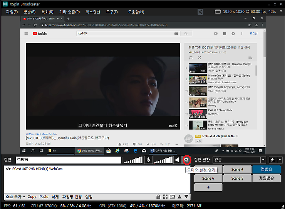Open 기타 송출(P) menu
This screenshot has width=285, height=209.
click(x=69, y=12)
